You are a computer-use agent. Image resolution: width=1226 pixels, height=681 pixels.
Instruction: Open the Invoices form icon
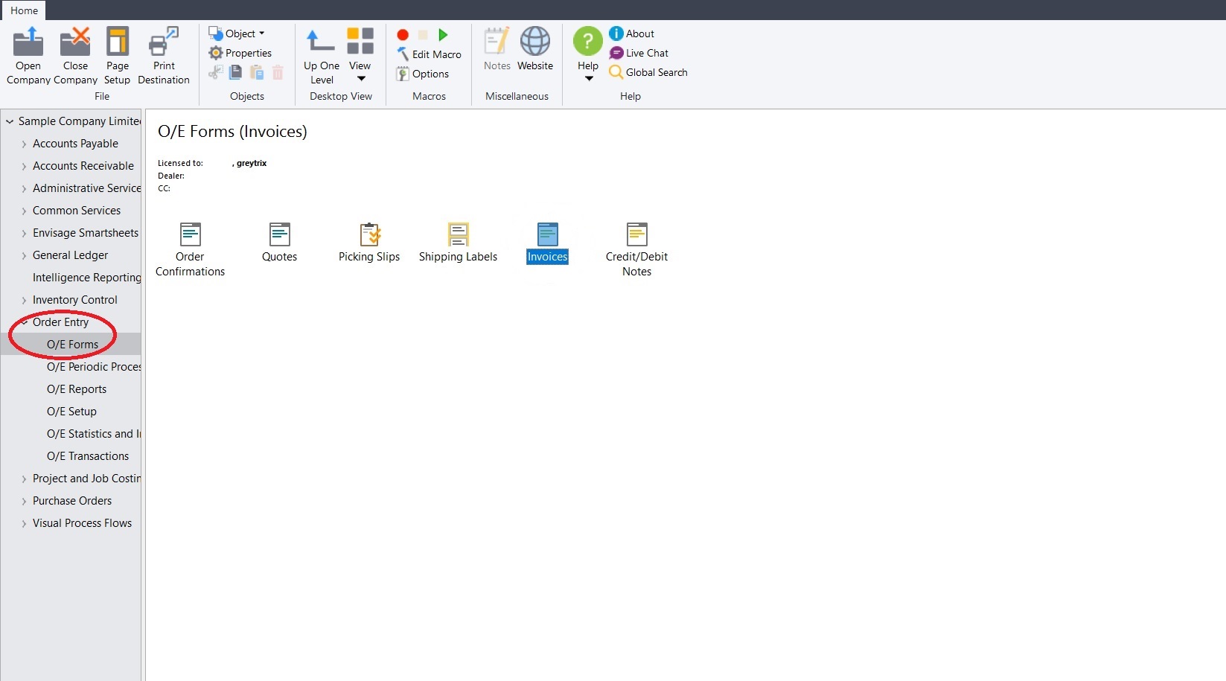[547, 235]
